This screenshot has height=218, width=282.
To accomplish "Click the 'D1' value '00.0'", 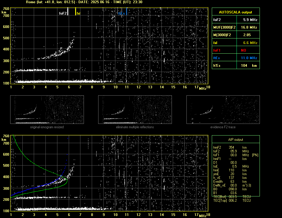I will pos(233,163).
